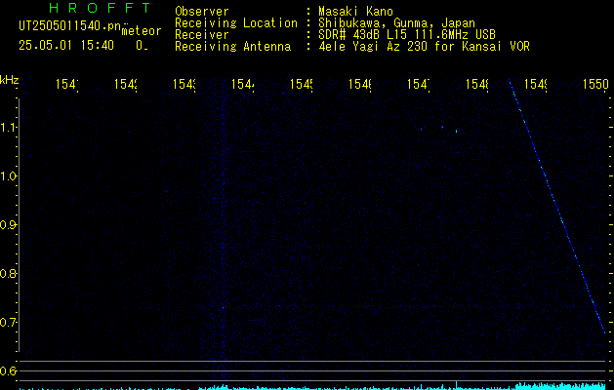614x390 pixels.
Task: Click the Observer label
Action: [x=202, y=12]
